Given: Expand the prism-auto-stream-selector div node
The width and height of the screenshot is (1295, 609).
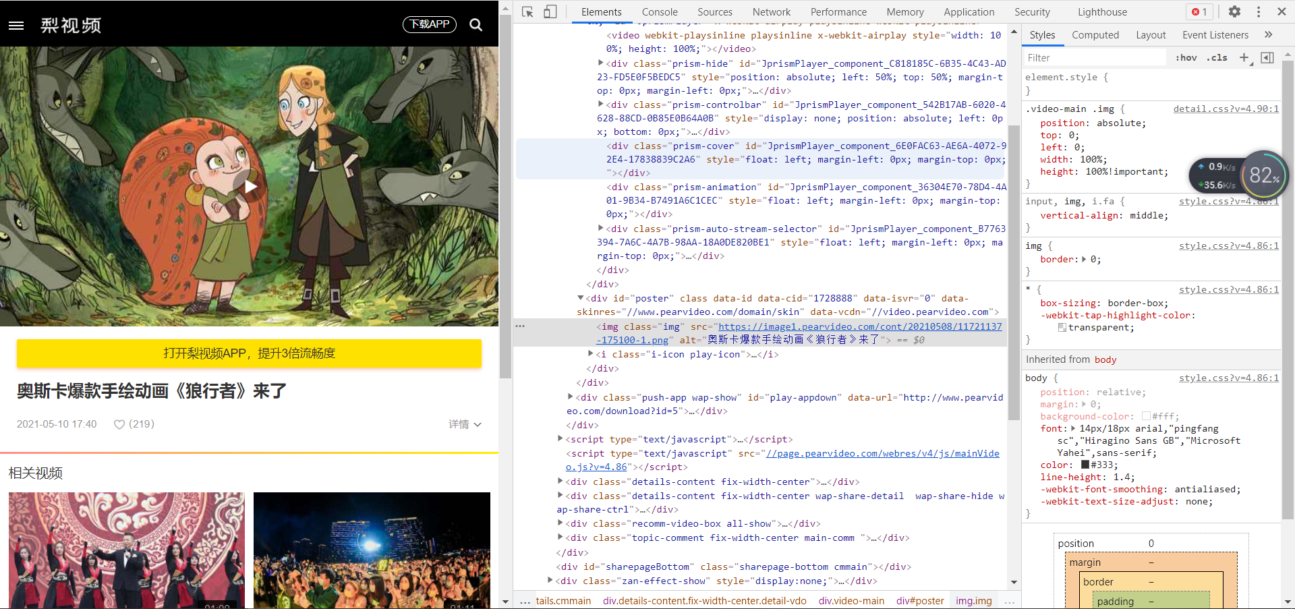Looking at the screenshot, I should click(600, 228).
